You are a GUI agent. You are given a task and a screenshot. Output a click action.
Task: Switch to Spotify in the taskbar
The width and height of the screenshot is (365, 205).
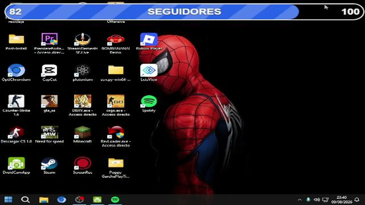point(115,200)
